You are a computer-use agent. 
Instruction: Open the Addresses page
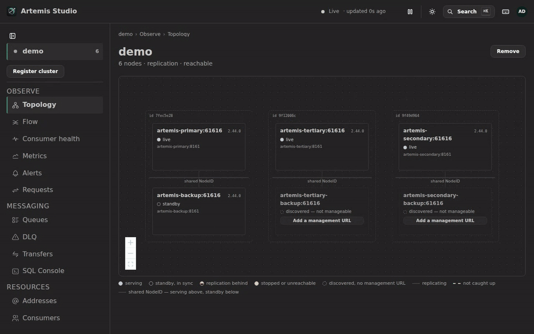pos(55,301)
